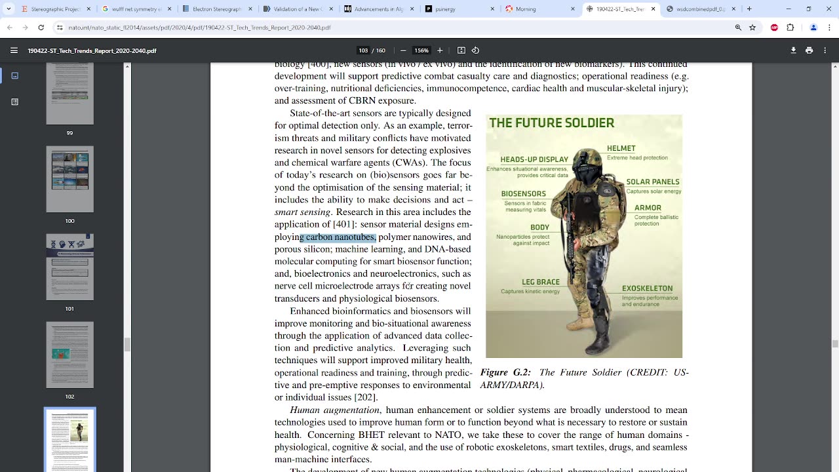Open the Extensions puzzle icon
This screenshot has width=839, height=472.
(790, 28)
